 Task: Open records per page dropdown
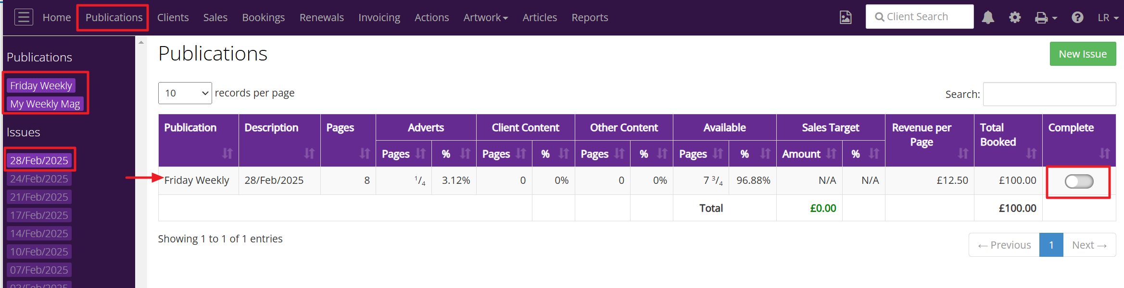185,93
